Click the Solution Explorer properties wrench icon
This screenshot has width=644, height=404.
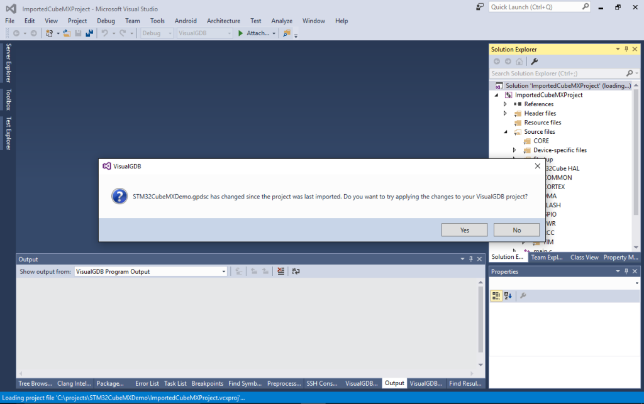click(x=534, y=62)
